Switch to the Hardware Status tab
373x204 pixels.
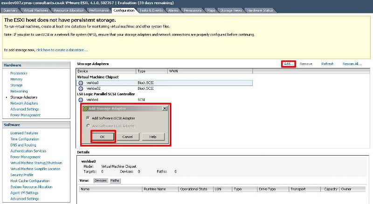click(x=260, y=10)
